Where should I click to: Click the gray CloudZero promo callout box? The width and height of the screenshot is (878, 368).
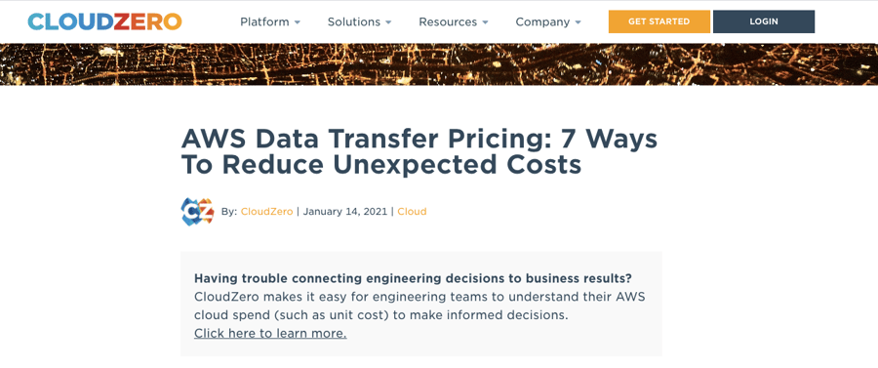click(x=421, y=305)
